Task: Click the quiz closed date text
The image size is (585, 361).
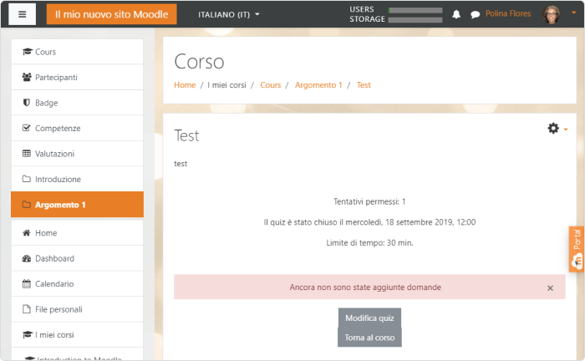Action: [369, 222]
